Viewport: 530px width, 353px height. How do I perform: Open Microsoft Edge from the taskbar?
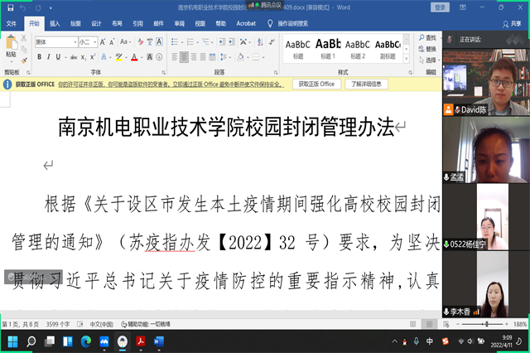pyautogui.click(x=85, y=341)
